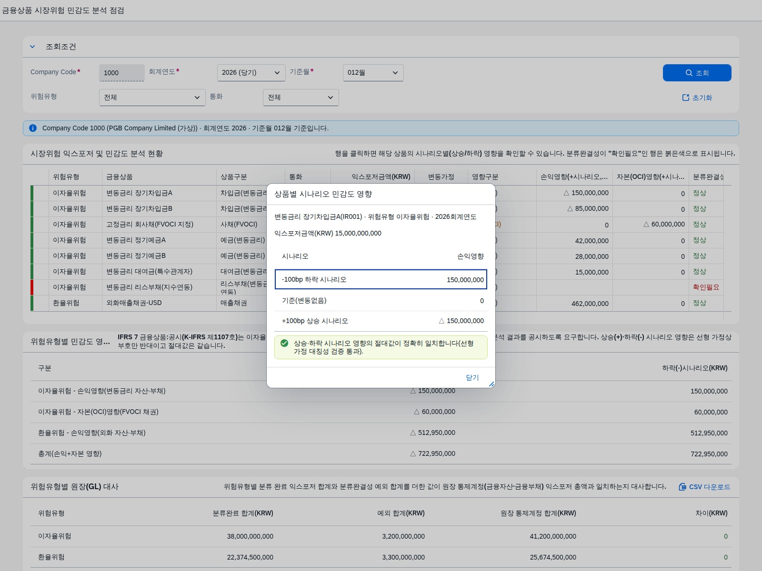Click the 변동가정 column header

tap(441, 177)
